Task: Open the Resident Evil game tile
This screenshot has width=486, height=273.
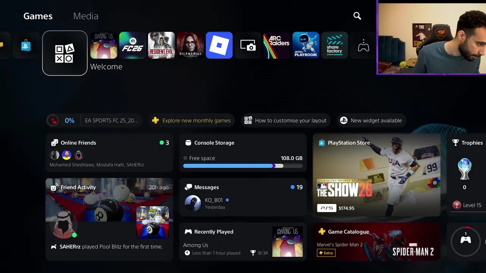Action: 161,45
